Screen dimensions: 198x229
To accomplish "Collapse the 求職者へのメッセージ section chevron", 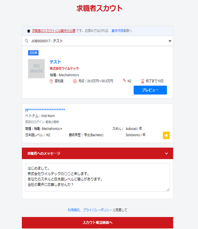I will click(167, 153).
